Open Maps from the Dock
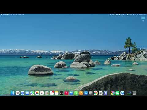Viewport: 147px width, 110px height. tap(32, 93)
